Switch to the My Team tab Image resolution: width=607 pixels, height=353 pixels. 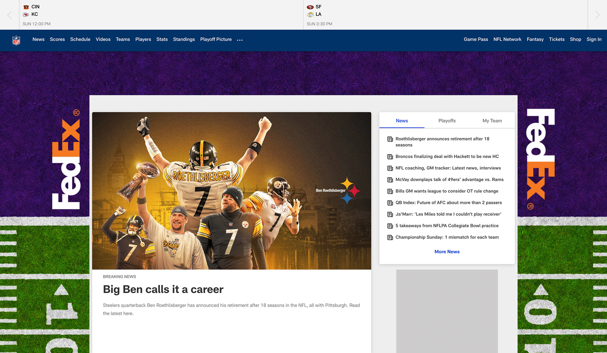pyautogui.click(x=492, y=121)
